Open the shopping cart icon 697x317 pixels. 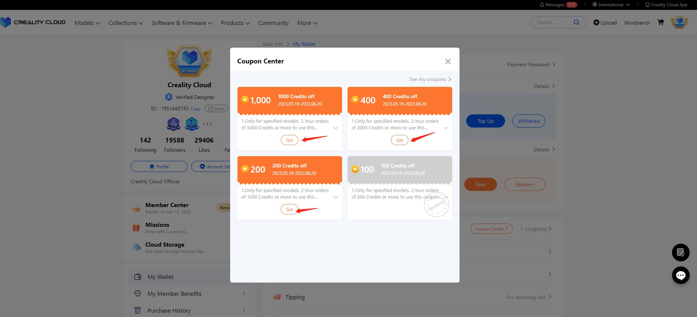[x=661, y=22]
